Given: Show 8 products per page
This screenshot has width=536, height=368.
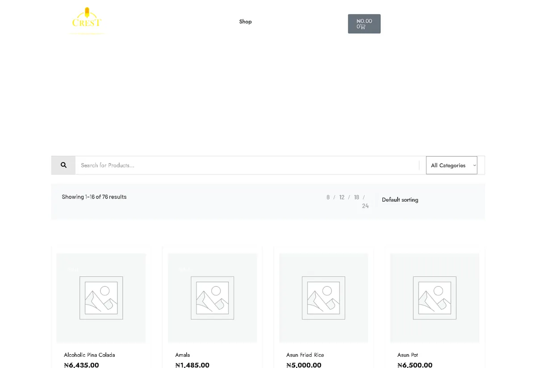Looking at the screenshot, I should pyautogui.click(x=328, y=197).
